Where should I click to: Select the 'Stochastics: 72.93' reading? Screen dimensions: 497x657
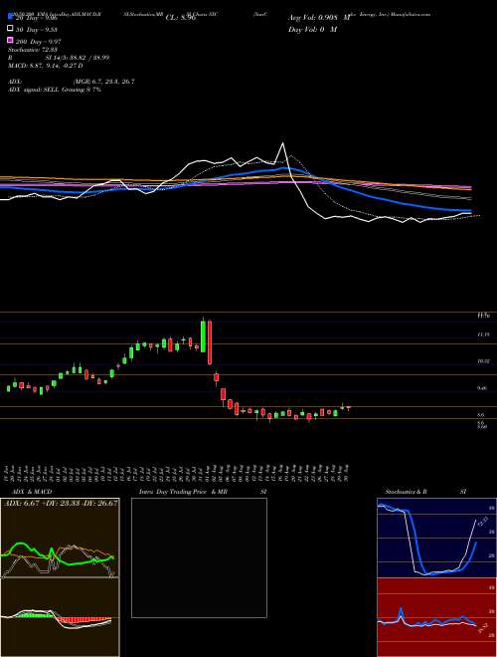[35, 50]
